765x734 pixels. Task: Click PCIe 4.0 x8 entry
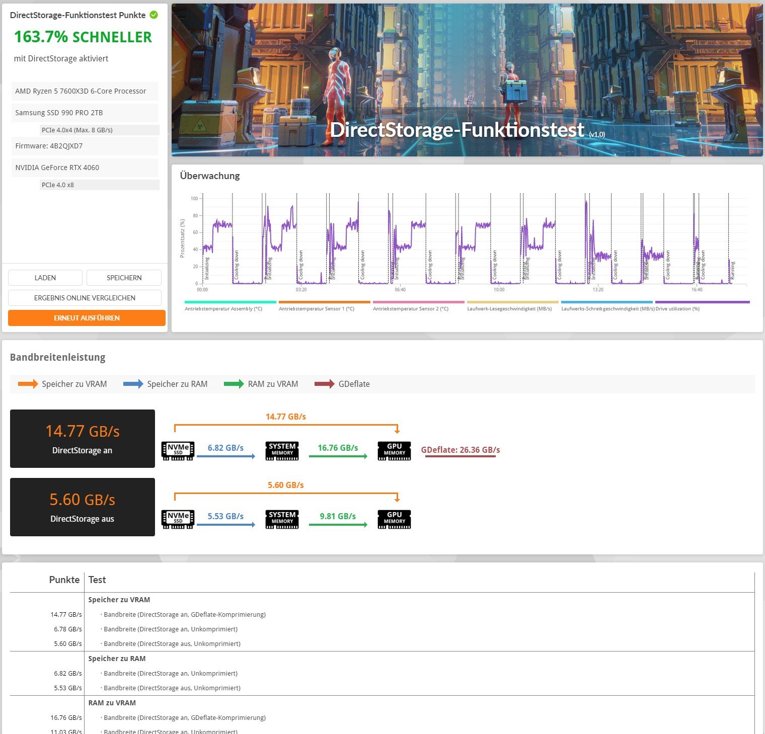coord(100,185)
